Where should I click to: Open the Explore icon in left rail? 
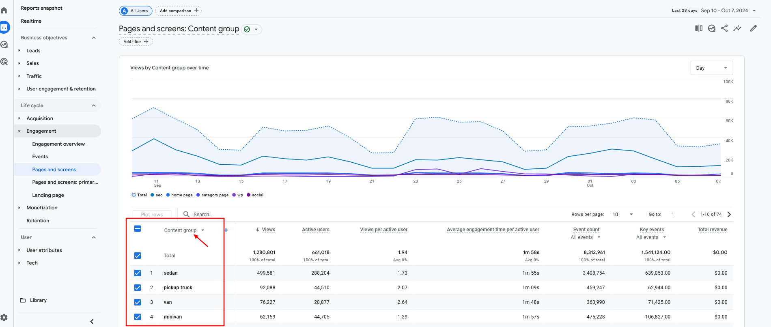coord(4,45)
